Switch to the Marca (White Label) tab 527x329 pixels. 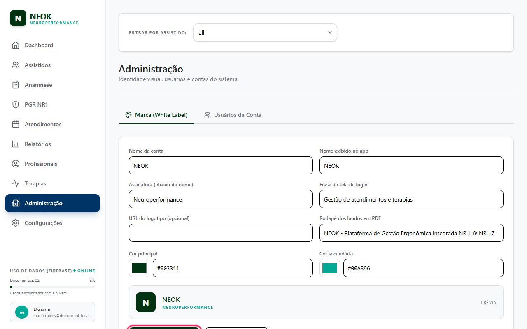pyautogui.click(x=156, y=115)
